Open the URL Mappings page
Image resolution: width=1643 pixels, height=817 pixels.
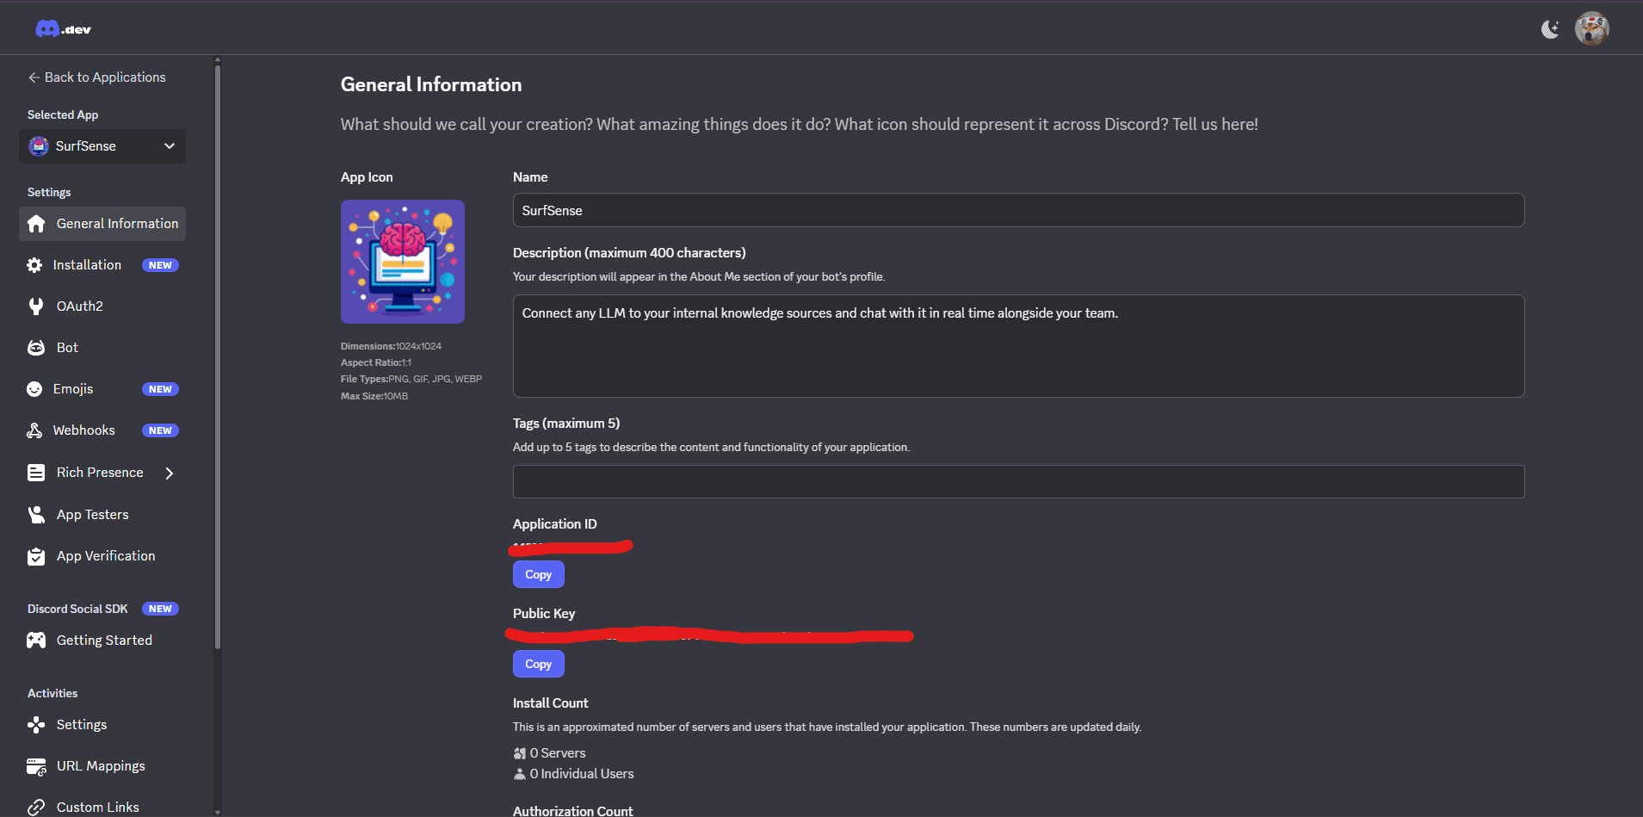(x=100, y=765)
